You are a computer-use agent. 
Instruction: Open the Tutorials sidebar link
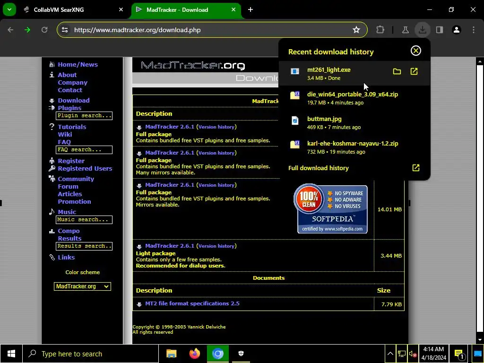tap(72, 127)
